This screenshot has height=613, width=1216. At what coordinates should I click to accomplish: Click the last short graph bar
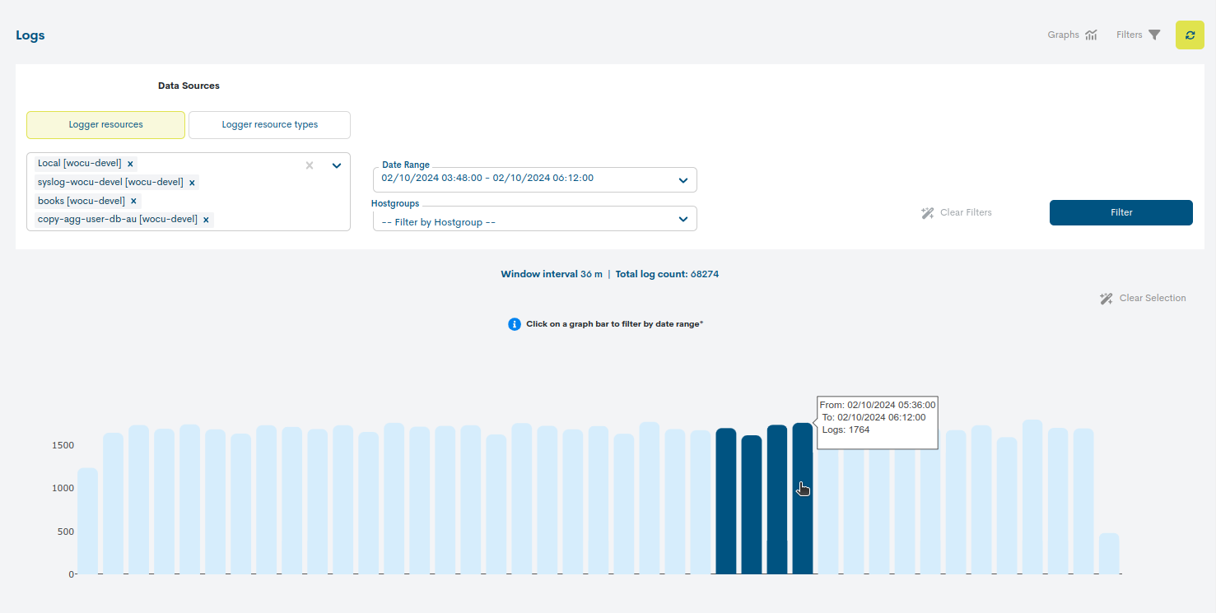[x=1109, y=554]
